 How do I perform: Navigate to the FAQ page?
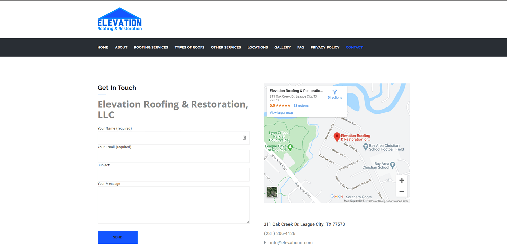coord(301,47)
